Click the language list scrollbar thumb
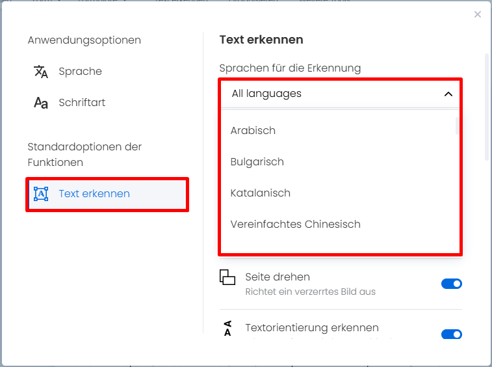 [x=457, y=126]
